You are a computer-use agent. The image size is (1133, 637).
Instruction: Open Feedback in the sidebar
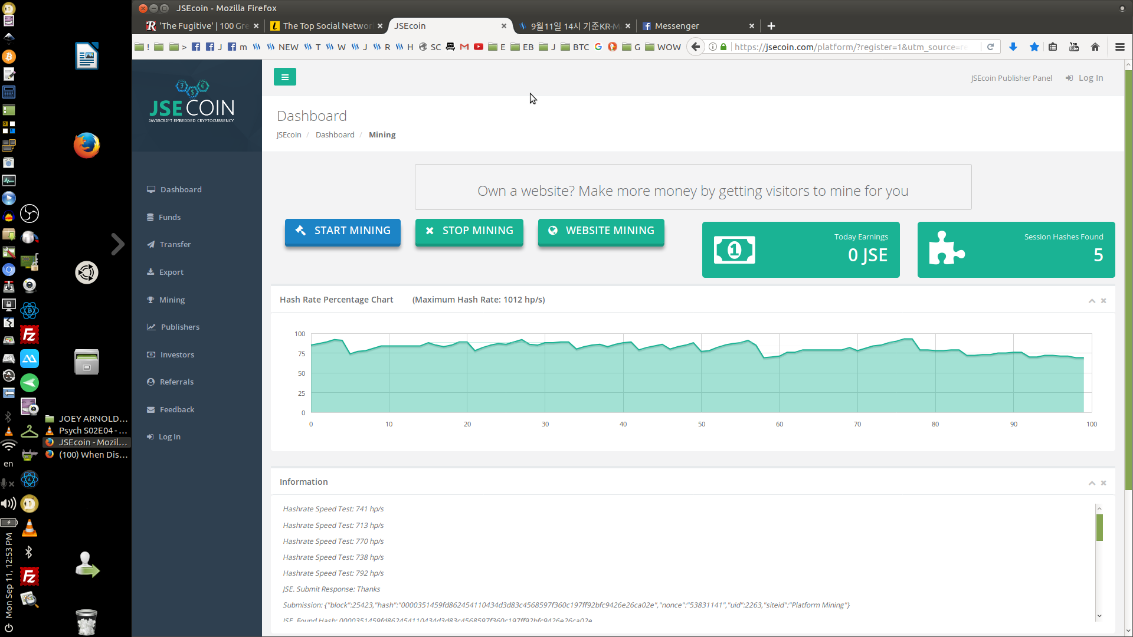(x=171, y=409)
